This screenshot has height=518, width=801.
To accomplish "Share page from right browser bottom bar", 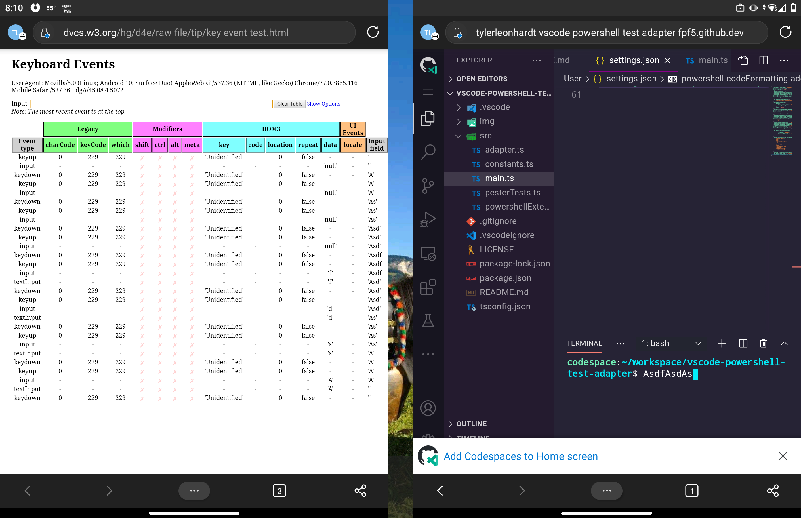I will pyautogui.click(x=773, y=490).
